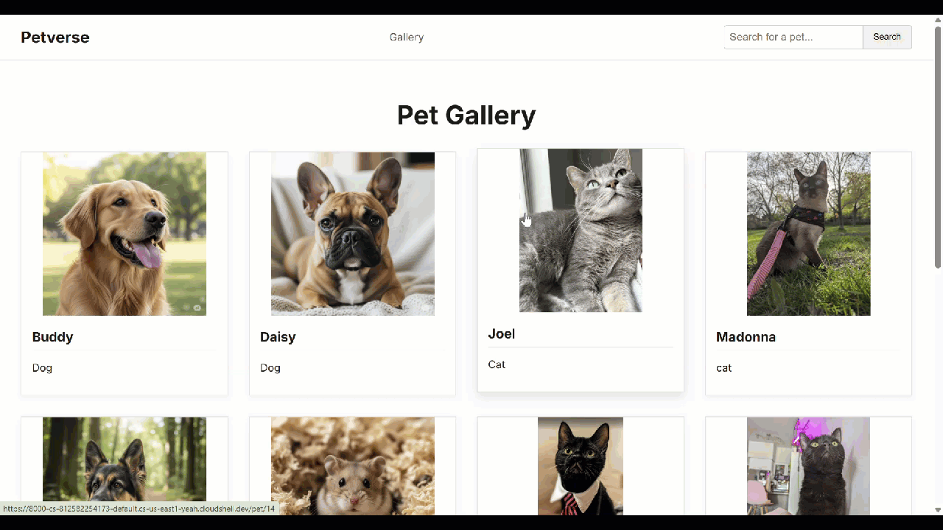Open Daisy's French bulldog photo

click(x=353, y=234)
